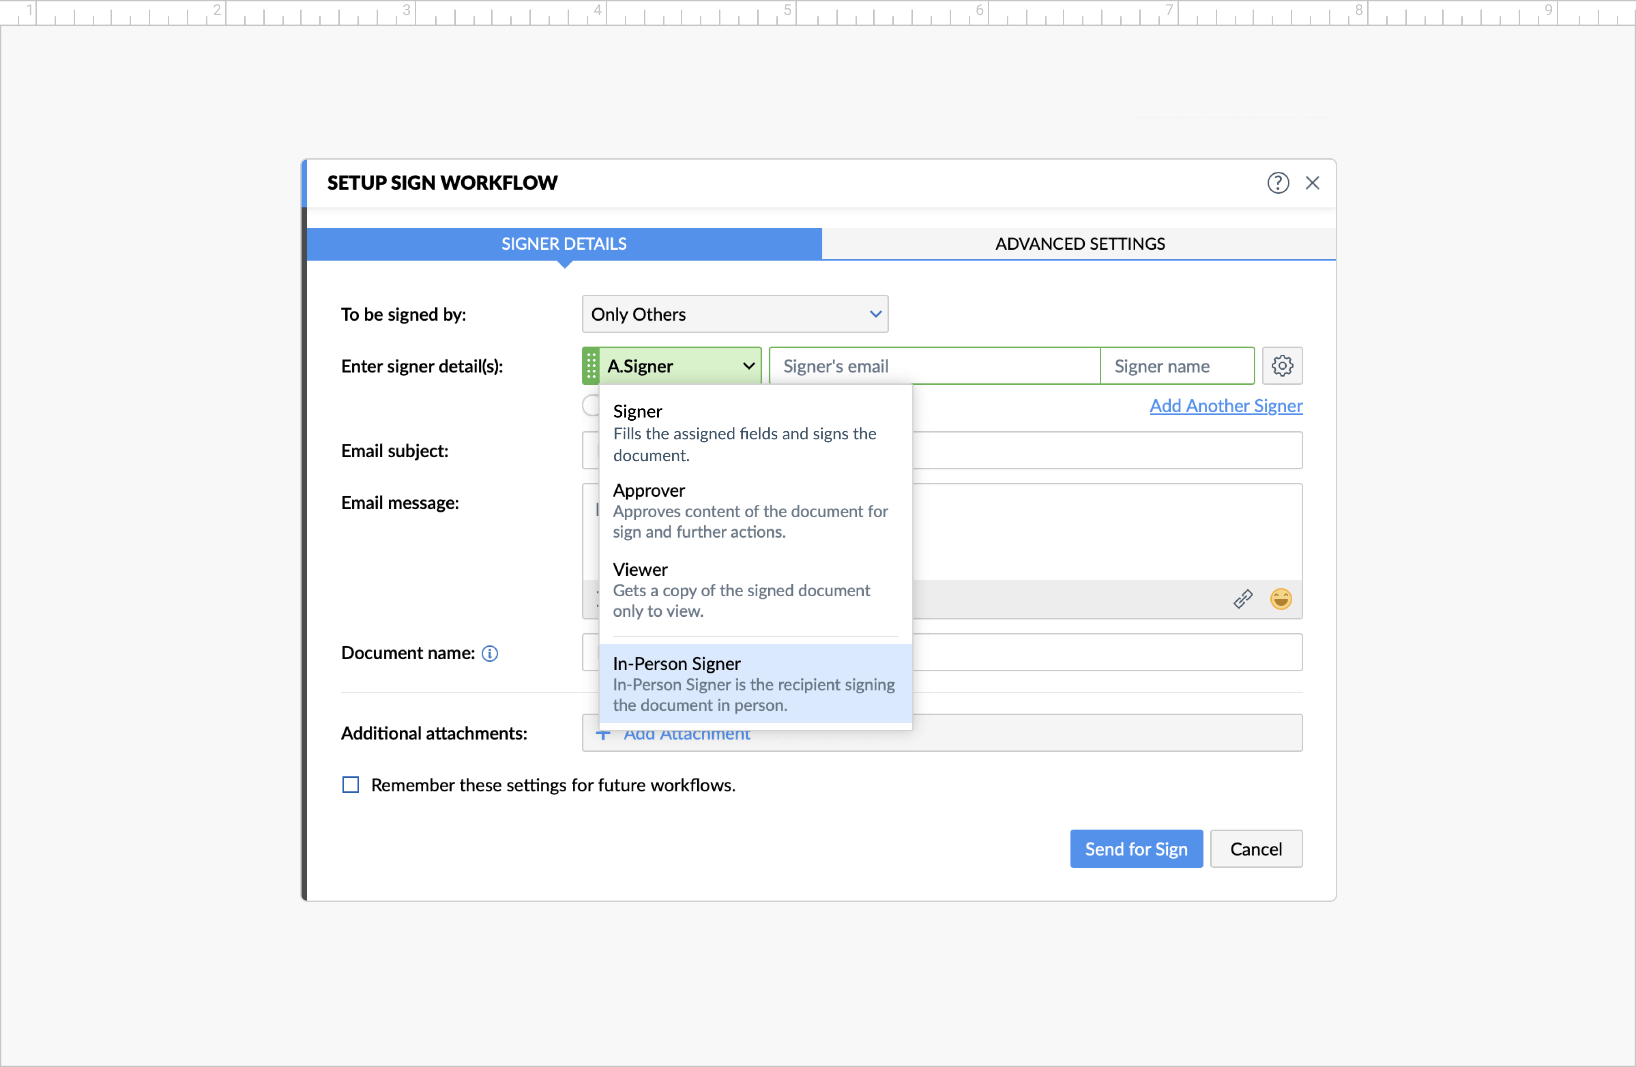Grab the drag handle beside A.Signer

pos(592,365)
